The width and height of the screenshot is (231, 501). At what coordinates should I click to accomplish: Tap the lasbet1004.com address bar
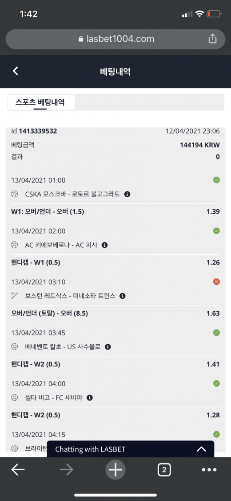tap(115, 39)
